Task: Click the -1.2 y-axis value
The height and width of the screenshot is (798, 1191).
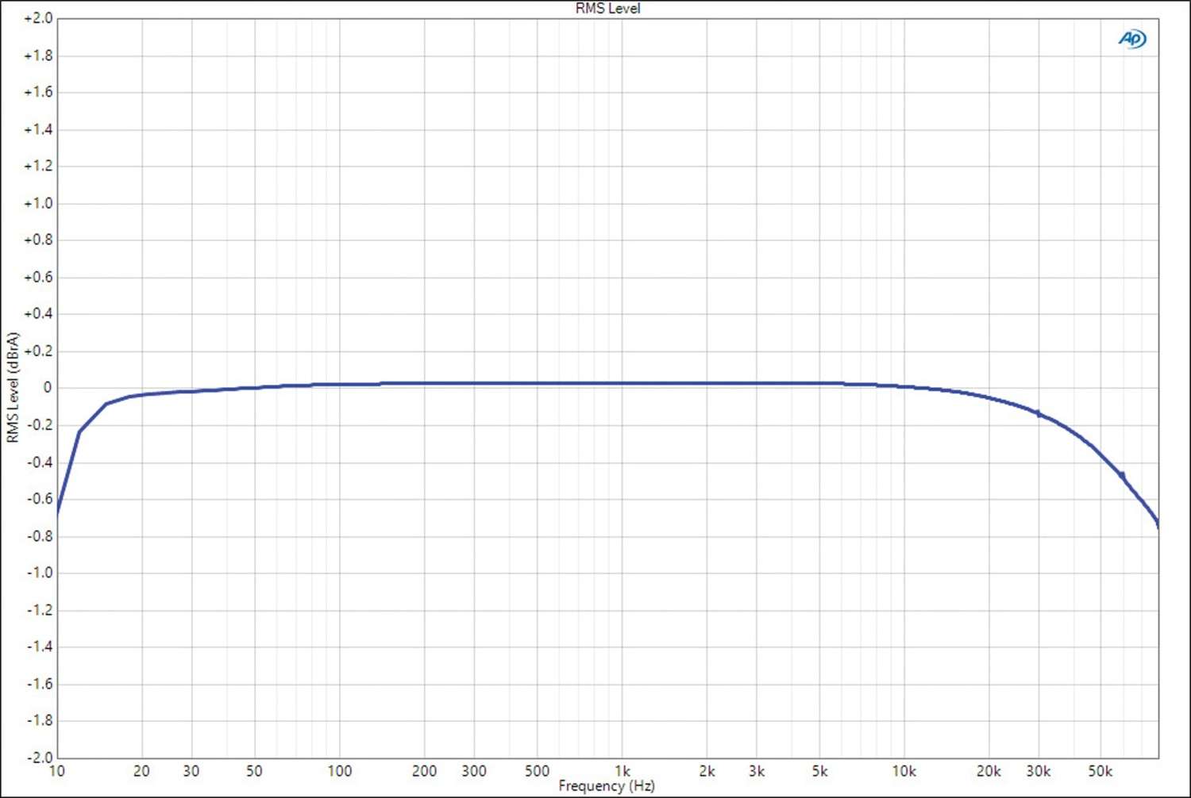Action: pyautogui.click(x=40, y=609)
